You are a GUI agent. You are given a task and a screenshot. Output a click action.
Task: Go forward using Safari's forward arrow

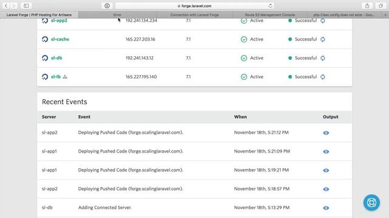[14, 5]
